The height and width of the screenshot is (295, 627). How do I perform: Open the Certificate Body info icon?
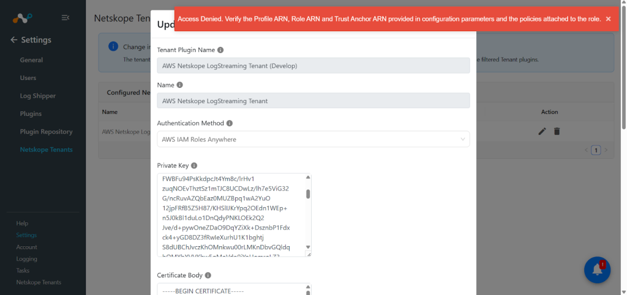click(208, 275)
